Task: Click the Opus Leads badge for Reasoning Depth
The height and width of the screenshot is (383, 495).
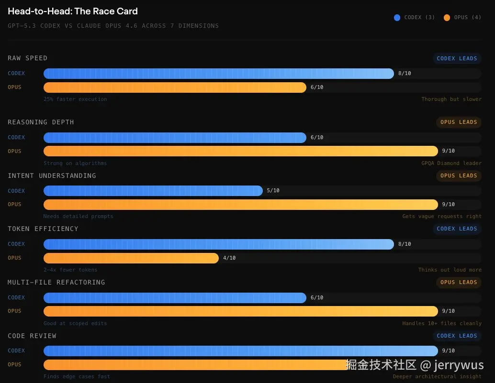Action: click(x=459, y=122)
